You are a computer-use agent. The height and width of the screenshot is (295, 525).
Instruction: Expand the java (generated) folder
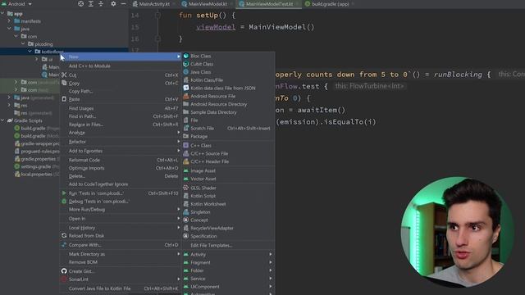(x=9, y=98)
